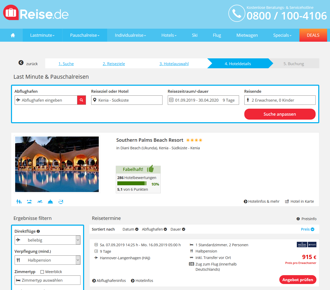This screenshot has height=290, width=330.
Task: Open the Flug menu item
Action: (x=217, y=35)
